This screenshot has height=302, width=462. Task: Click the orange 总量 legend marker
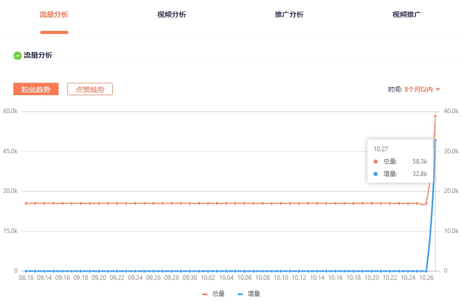pos(205,294)
